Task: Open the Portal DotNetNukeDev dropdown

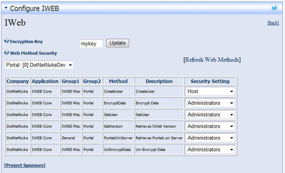Action: (x=39, y=65)
